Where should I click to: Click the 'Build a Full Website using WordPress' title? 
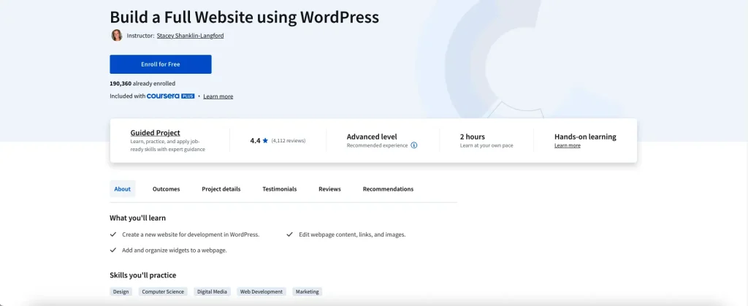[244, 17]
